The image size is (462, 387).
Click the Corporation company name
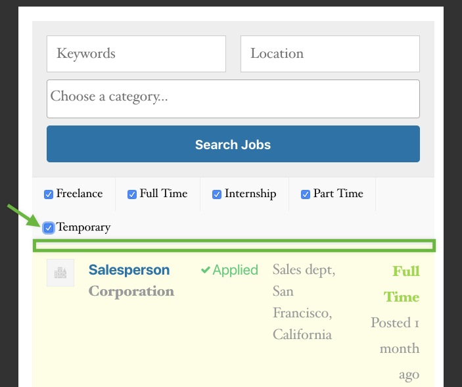(x=131, y=291)
